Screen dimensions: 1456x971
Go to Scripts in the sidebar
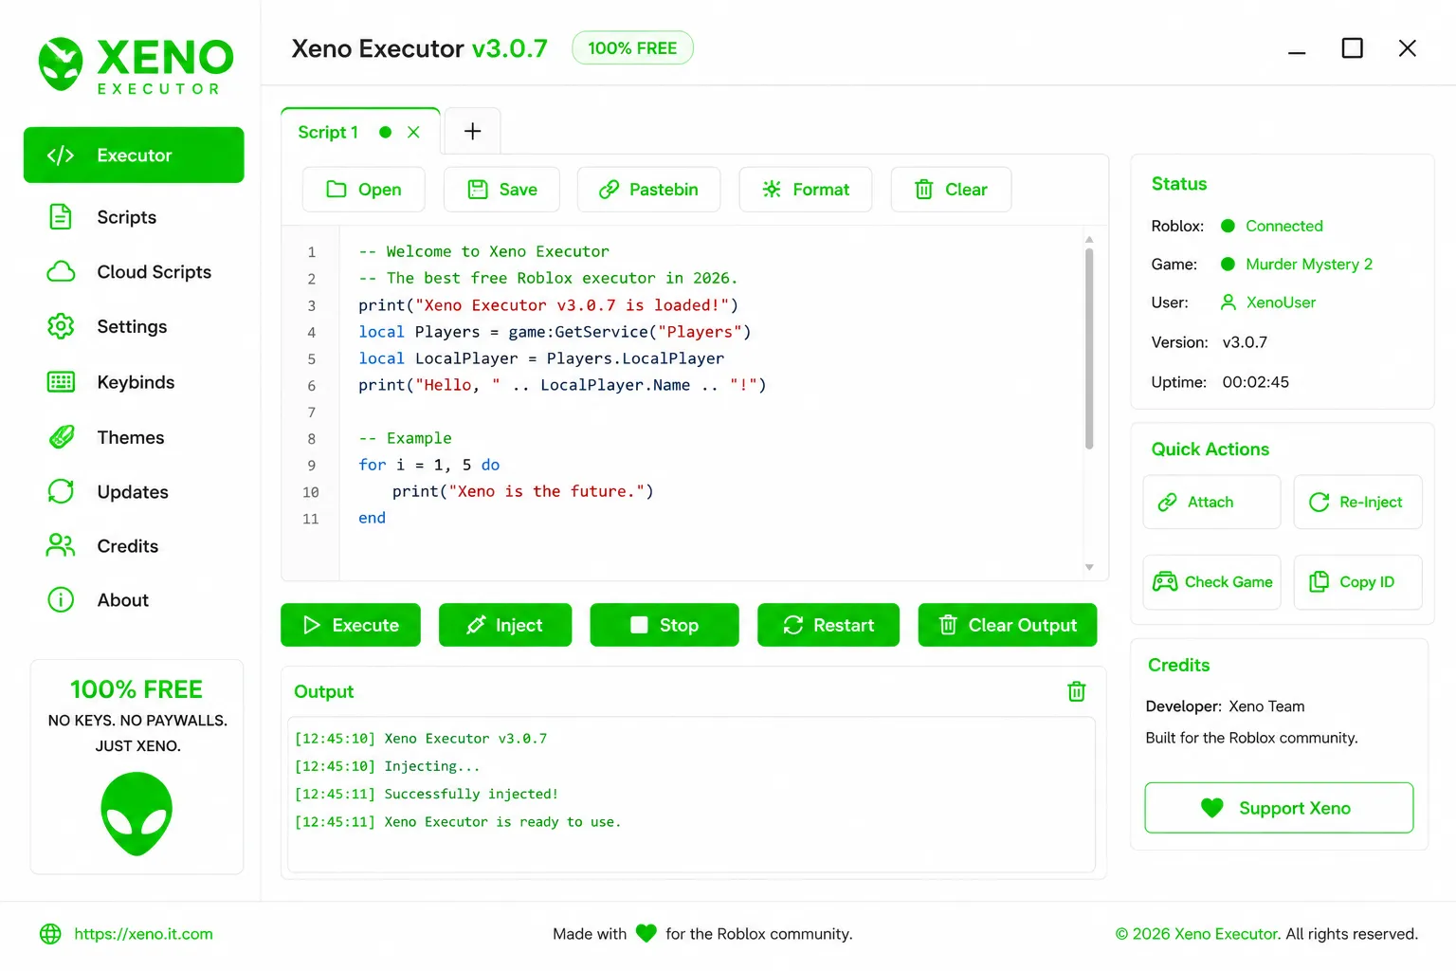pyautogui.click(x=126, y=217)
